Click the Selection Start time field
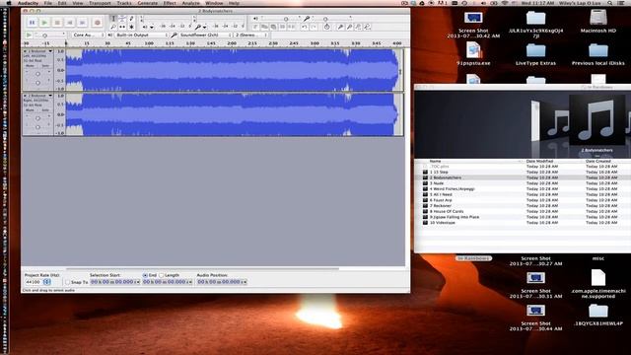Screen dimensions: 631x355 click(115, 282)
